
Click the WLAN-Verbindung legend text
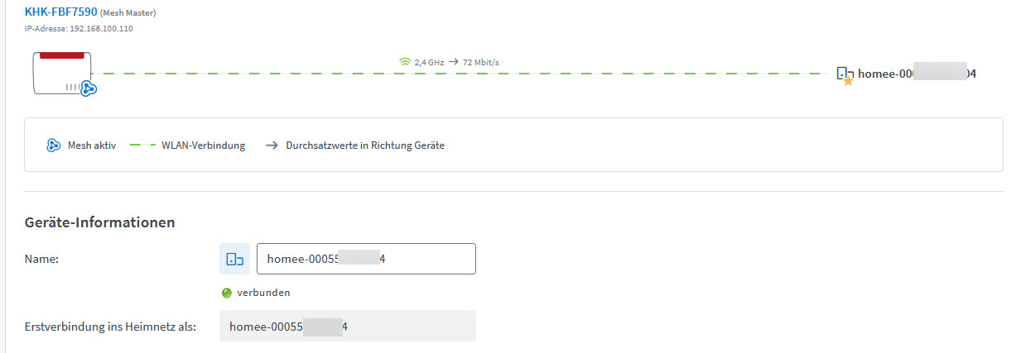203,145
